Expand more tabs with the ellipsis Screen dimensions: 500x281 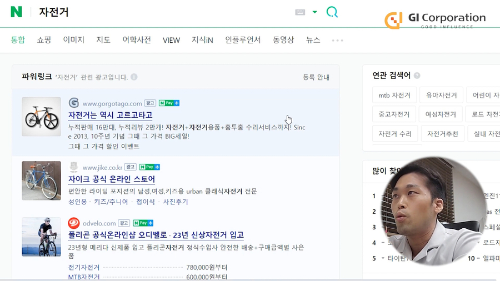pyautogui.click(x=337, y=41)
